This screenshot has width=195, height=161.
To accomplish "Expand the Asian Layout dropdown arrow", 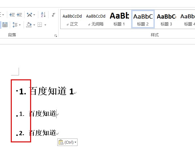I will tap(34, 15).
